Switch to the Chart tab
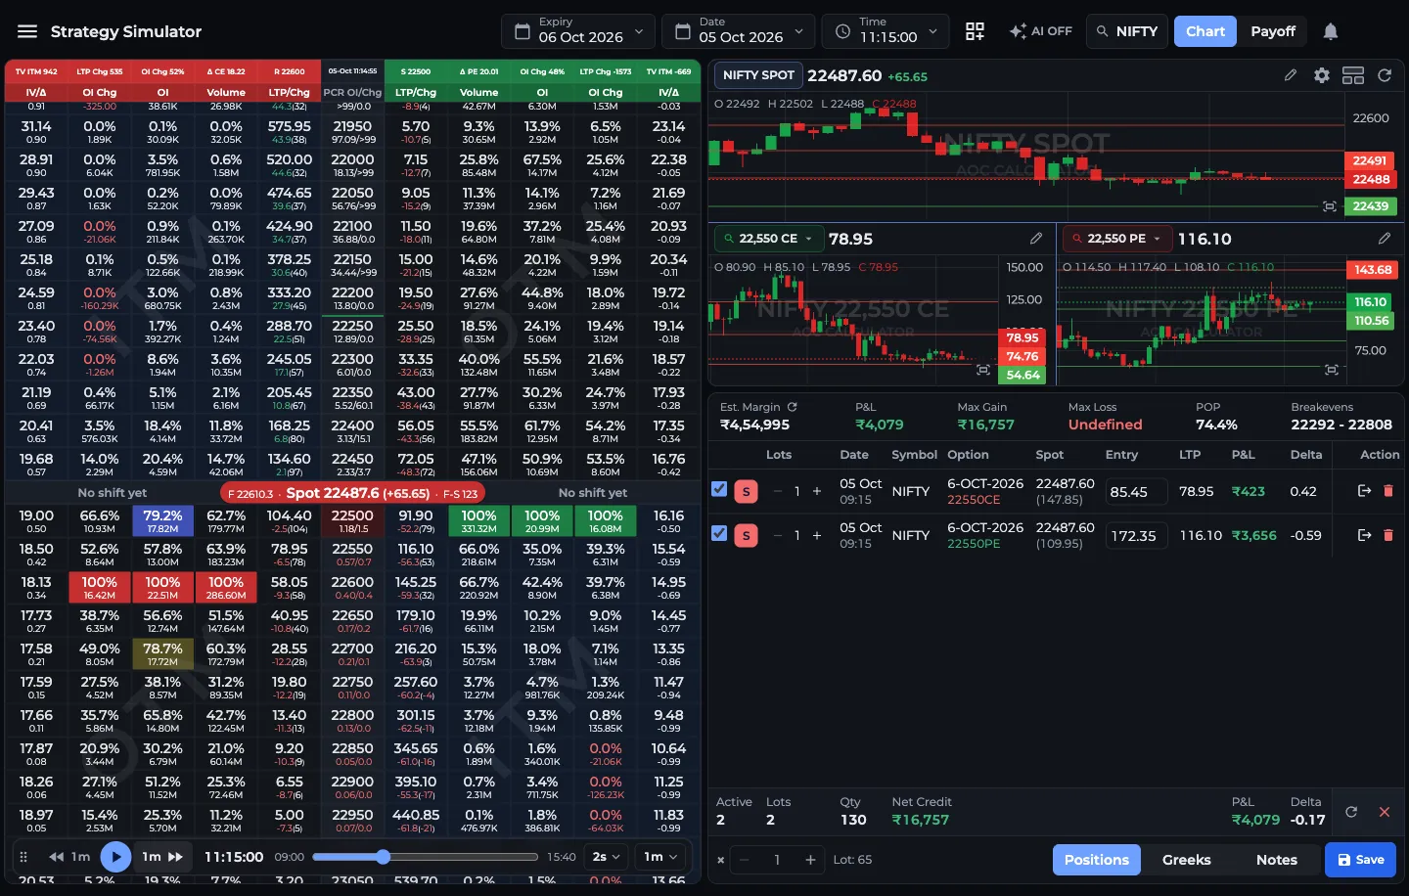Screen dimensions: 1409x896 point(1205,31)
